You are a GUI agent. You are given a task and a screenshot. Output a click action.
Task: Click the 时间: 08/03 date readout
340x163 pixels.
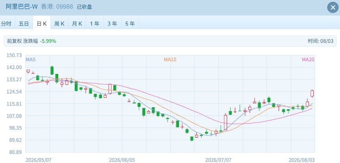pos(320,41)
